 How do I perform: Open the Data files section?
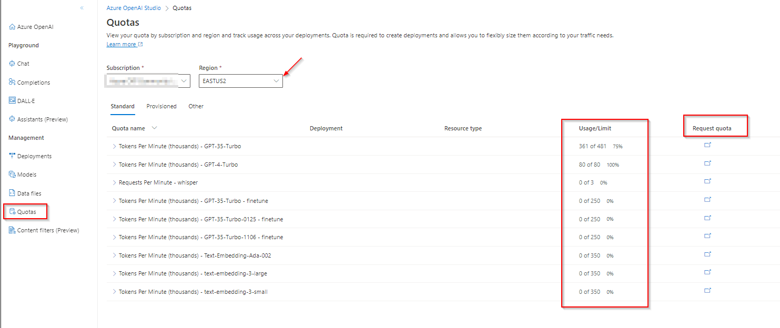click(29, 193)
